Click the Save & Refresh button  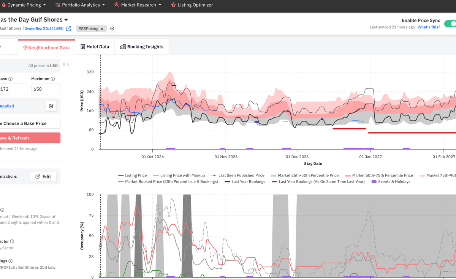[30, 138]
